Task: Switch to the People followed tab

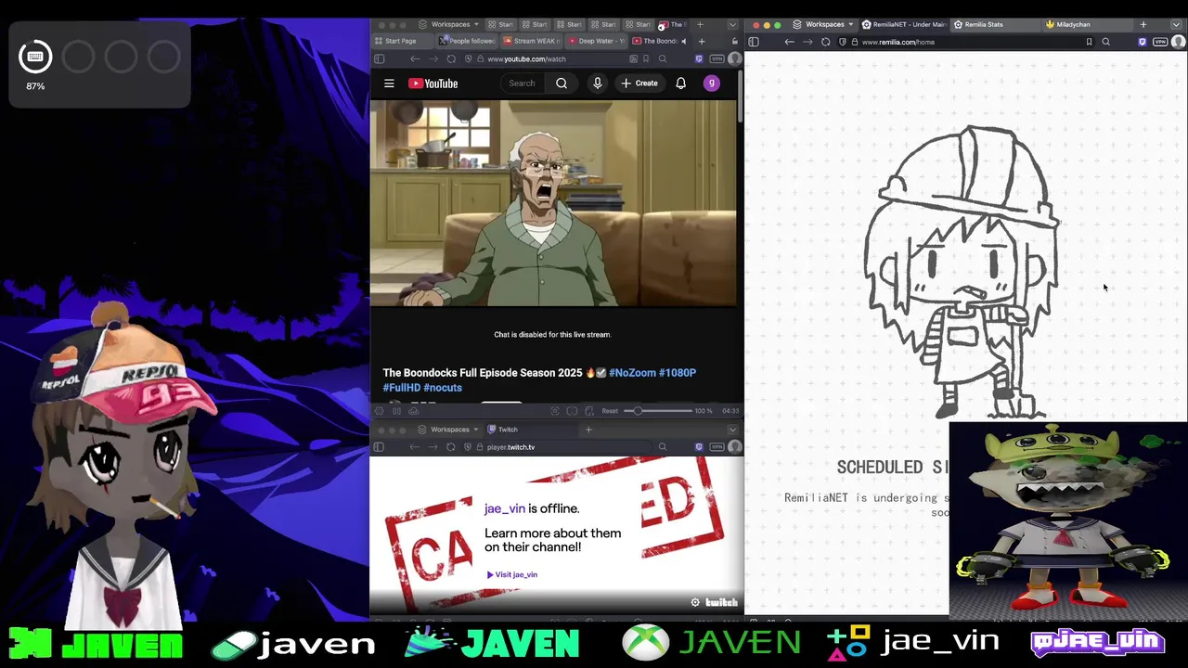Action: (467, 41)
